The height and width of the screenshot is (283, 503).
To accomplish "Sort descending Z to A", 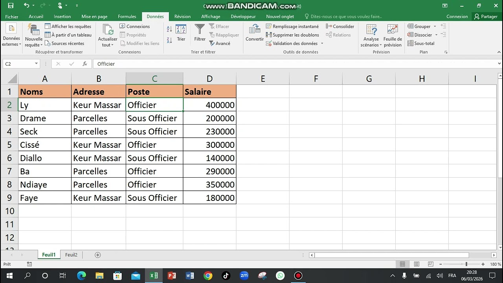I will [169, 40].
